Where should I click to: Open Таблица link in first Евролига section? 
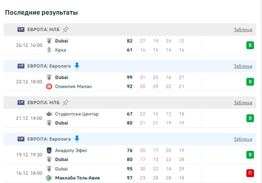243,66
